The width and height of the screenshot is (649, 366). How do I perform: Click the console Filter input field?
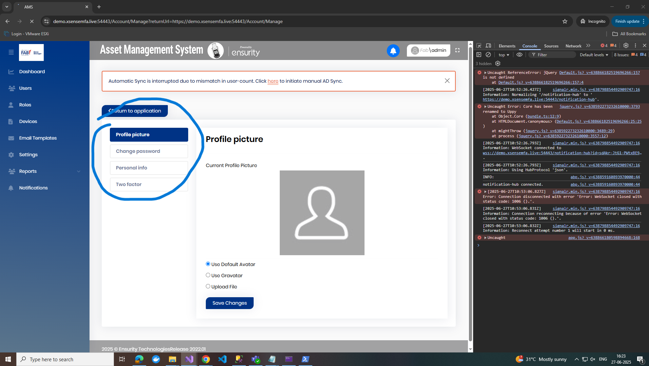tap(555, 55)
